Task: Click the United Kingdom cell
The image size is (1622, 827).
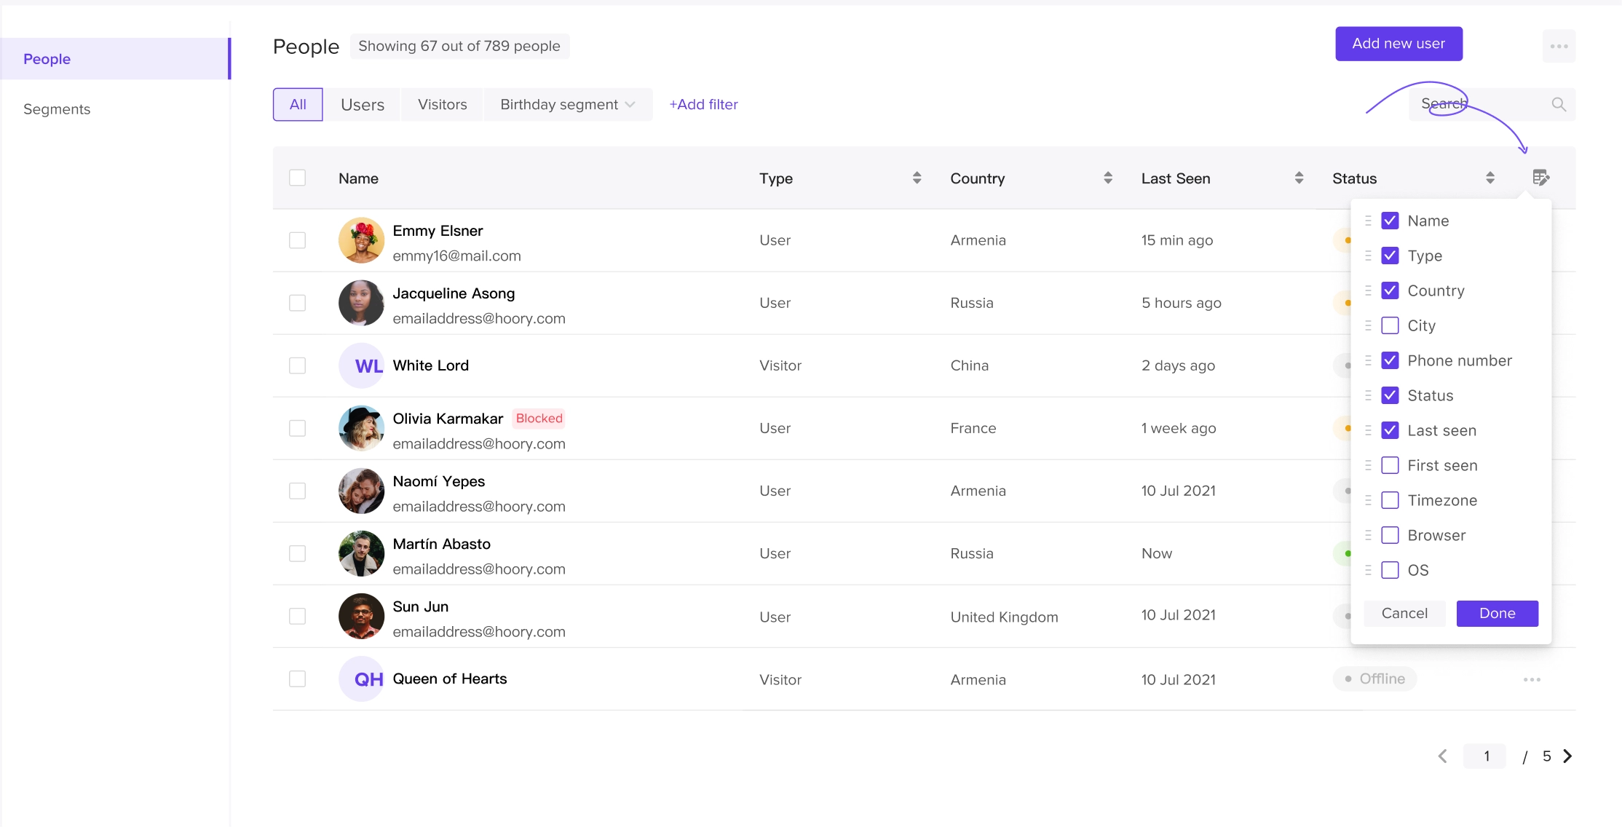Action: (1004, 617)
